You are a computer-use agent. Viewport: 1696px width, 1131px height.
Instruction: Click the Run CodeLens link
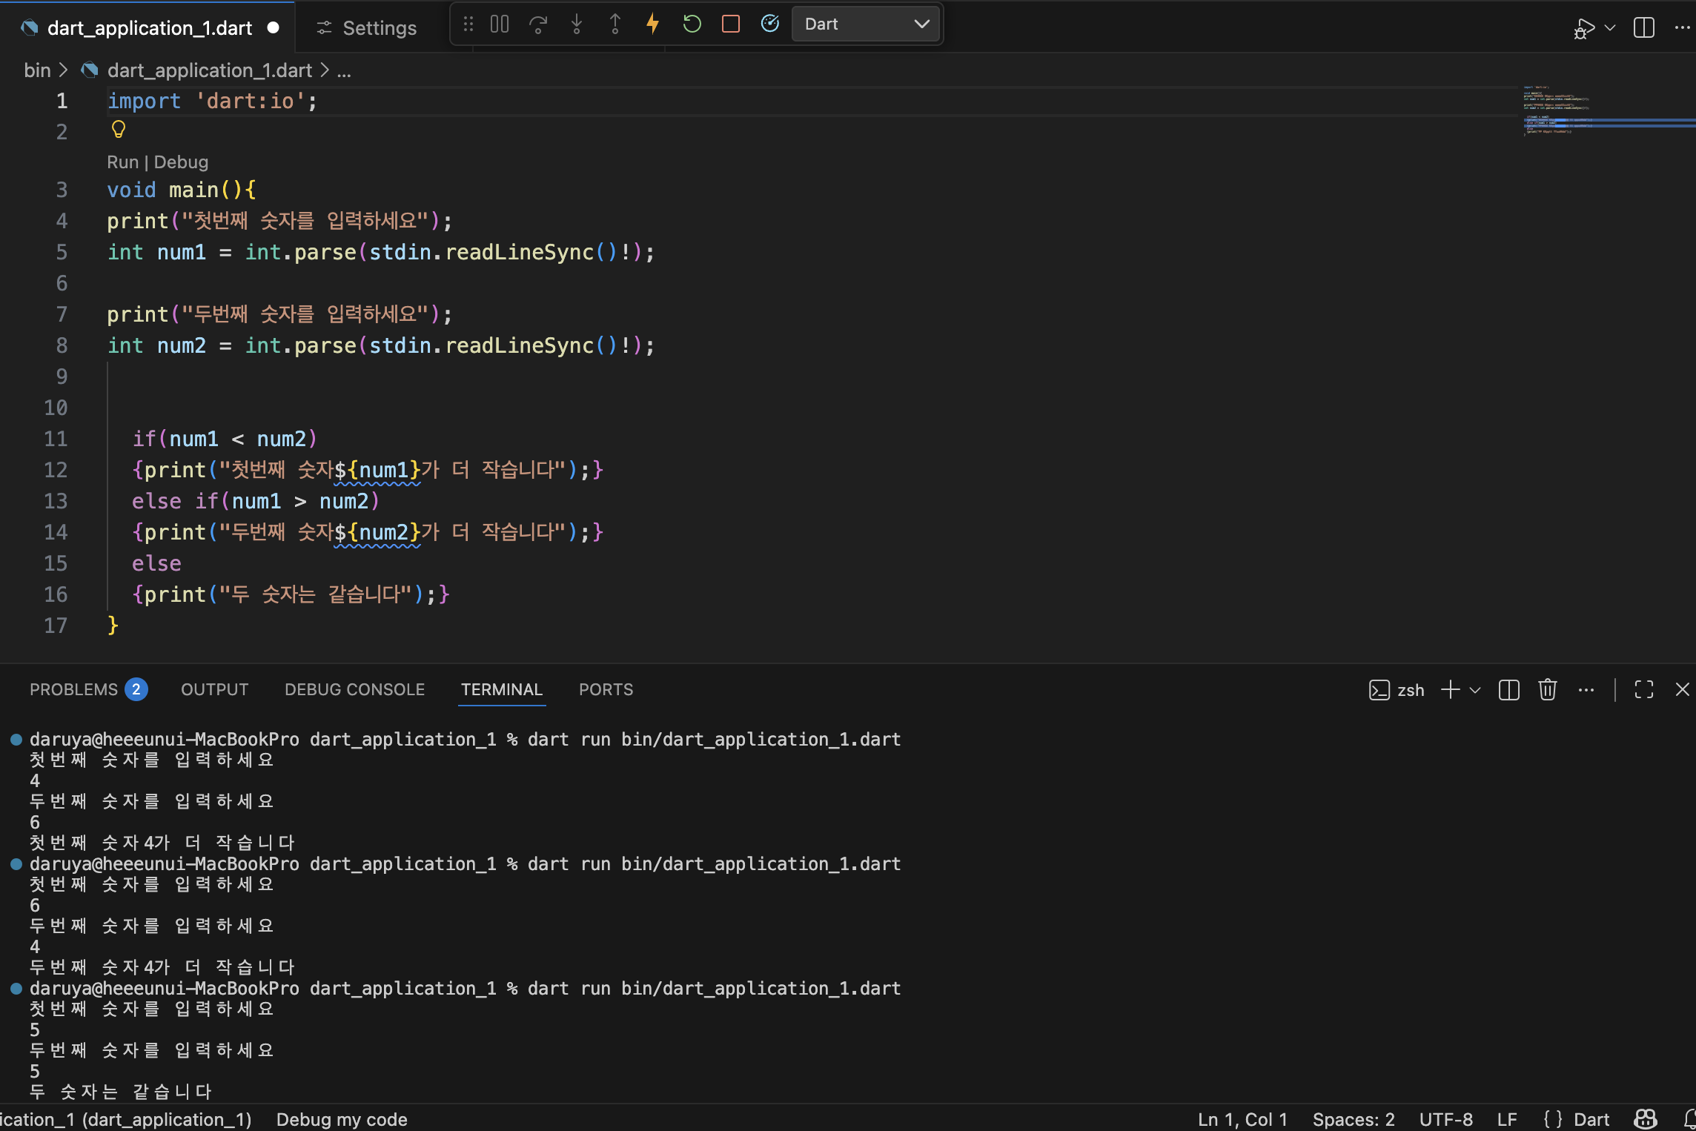coord(122,162)
